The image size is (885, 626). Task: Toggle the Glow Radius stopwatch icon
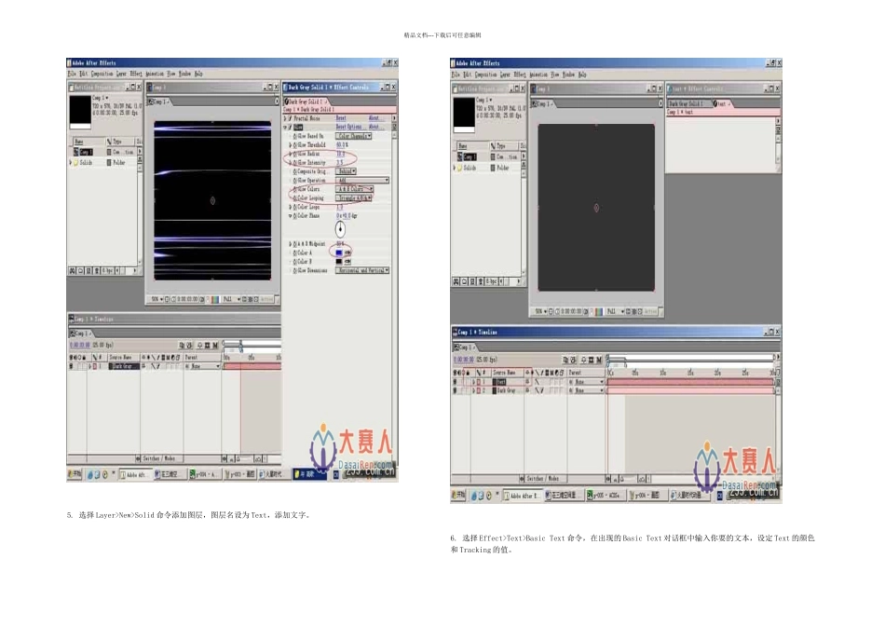click(x=294, y=154)
